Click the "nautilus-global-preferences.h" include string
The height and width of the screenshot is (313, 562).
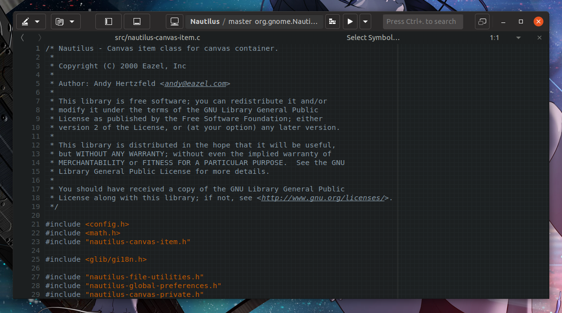coord(154,286)
